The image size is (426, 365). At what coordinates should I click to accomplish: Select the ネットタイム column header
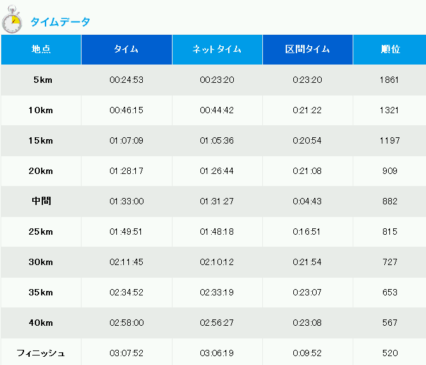coord(217,49)
